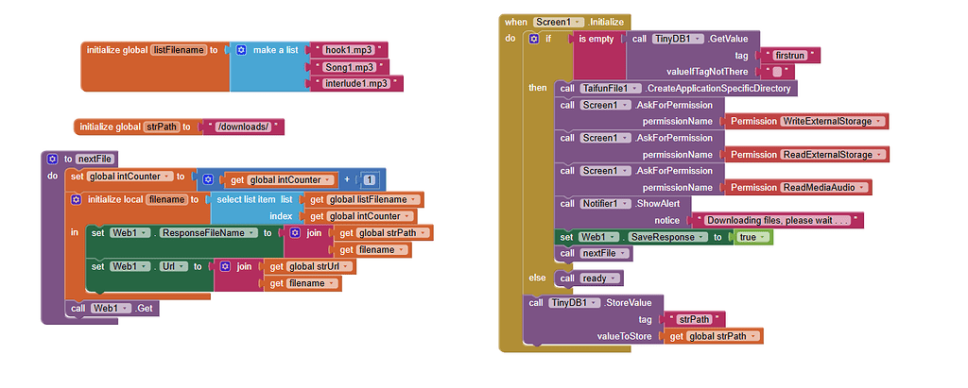This screenshot has height=388, width=968.
Task: Open the true boolean value dropdown
Action: 763,237
